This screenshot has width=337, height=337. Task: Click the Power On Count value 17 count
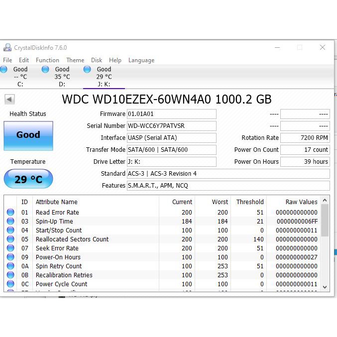tap(305, 150)
